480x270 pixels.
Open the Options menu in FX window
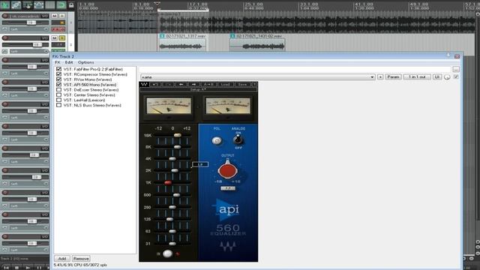click(86, 62)
